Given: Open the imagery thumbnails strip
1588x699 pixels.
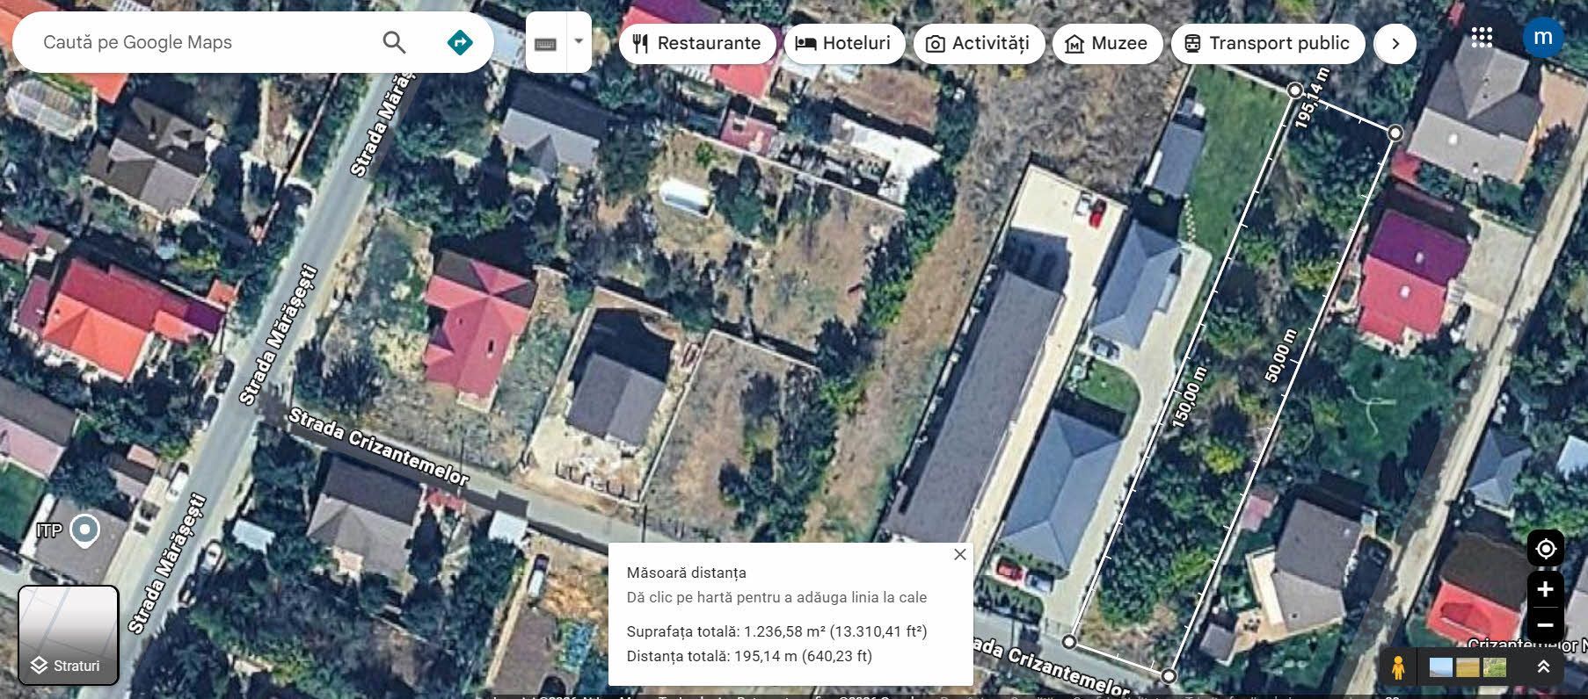Looking at the screenshot, I should 1468,668.
